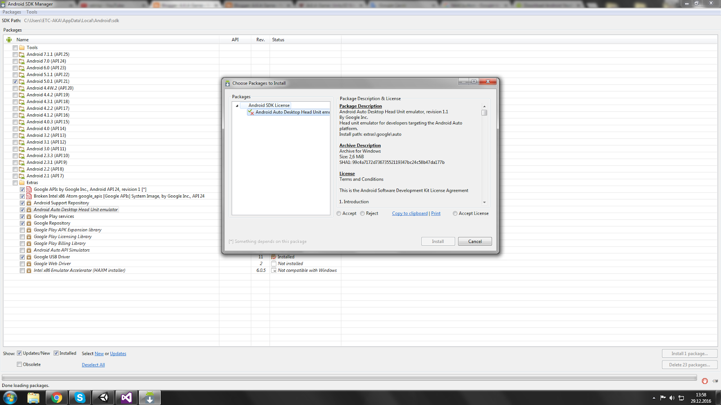Click the folder icon beside Extras row
The width and height of the screenshot is (721, 405).
[x=22, y=183]
